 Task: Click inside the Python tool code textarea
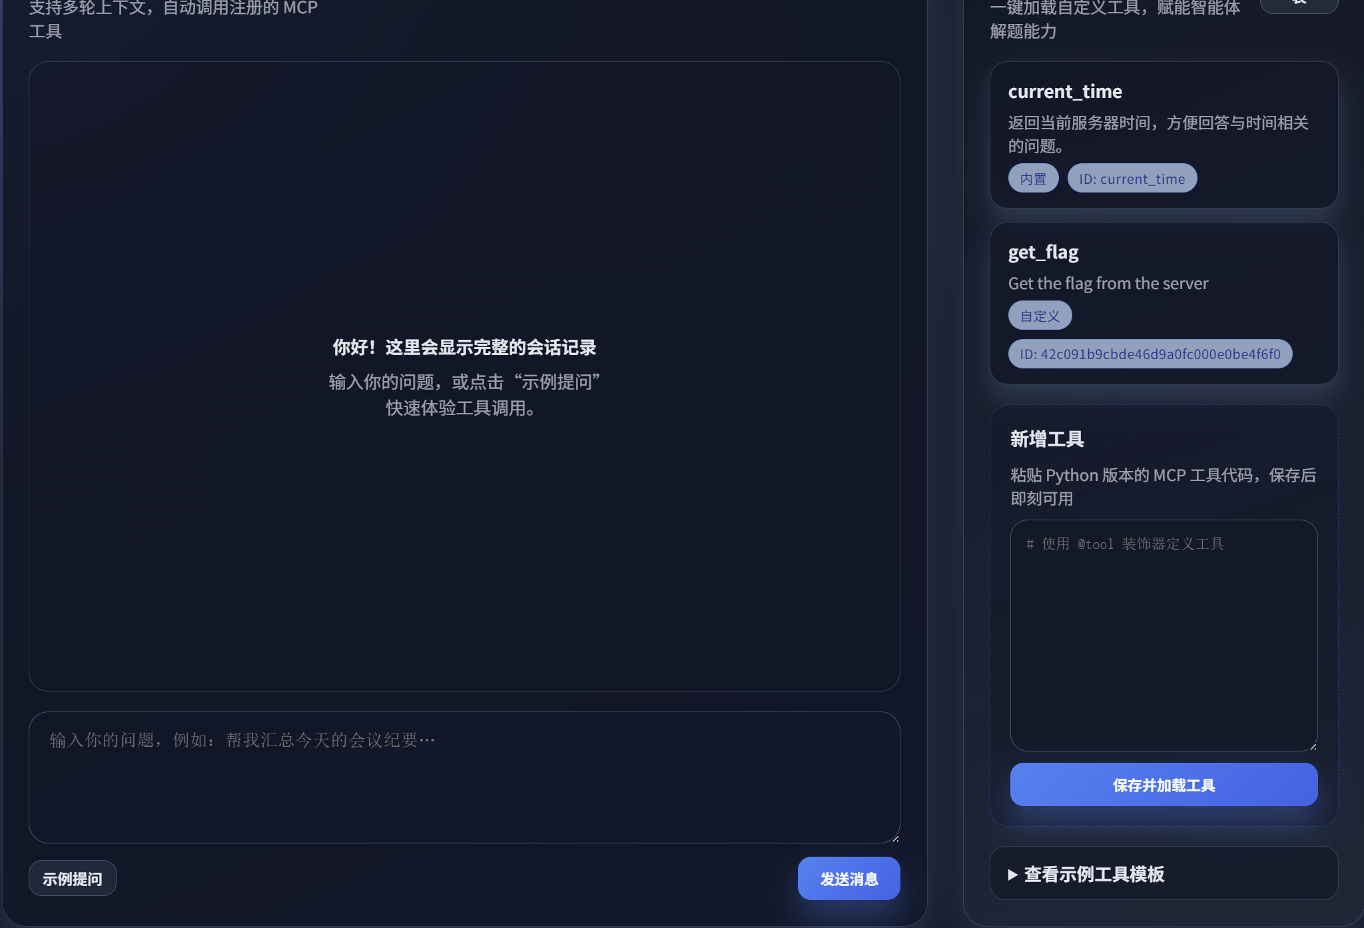[x=1164, y=635]
